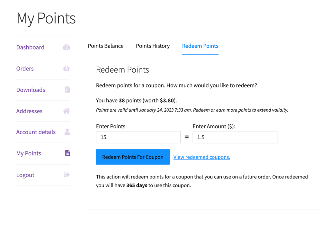Screen dimensions: 329x226
Task: Click the Addresses house icon
Action: point(67,111)
